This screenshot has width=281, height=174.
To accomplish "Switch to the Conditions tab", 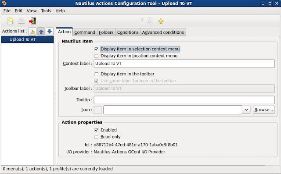I will pyautogui.click(x=128, y=32).
